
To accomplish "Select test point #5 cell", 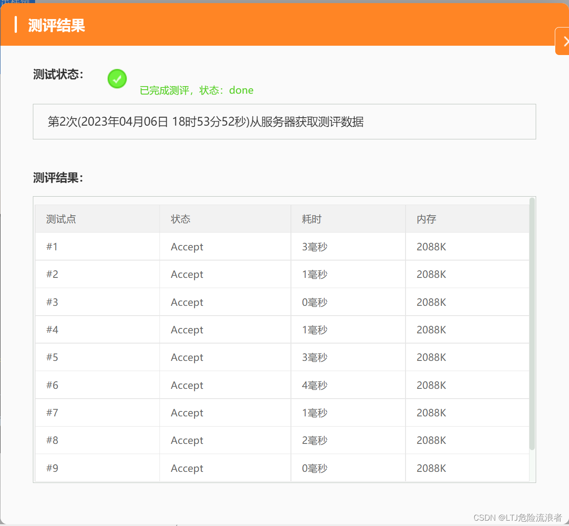I will (x=97, y=357).
